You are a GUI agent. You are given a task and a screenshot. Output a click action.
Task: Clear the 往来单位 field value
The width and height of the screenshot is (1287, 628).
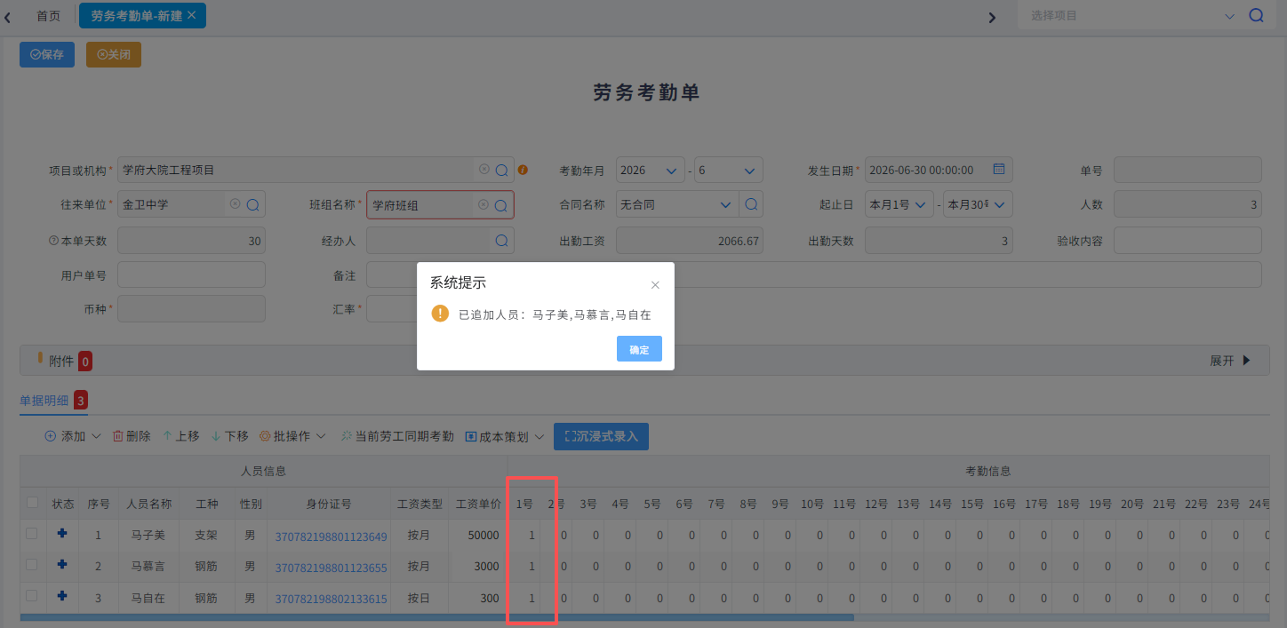[235, 204]
